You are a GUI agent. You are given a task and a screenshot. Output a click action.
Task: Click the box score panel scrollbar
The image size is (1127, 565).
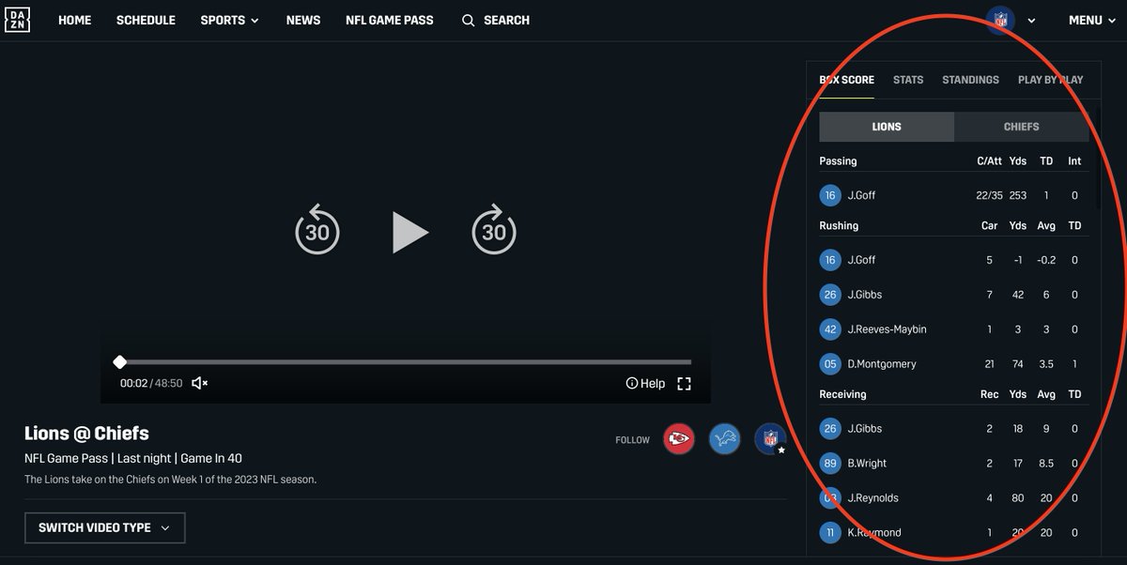tap(1098, 158)
